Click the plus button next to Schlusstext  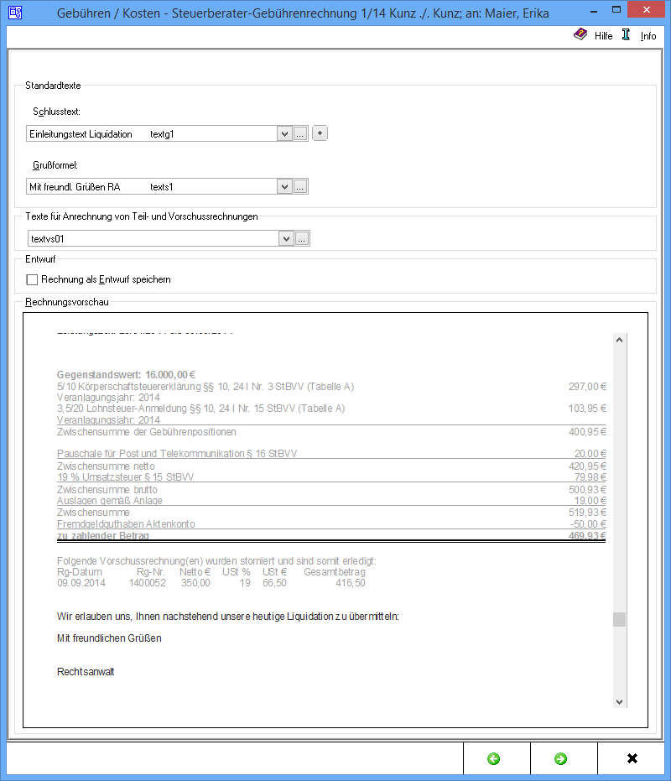320,133
